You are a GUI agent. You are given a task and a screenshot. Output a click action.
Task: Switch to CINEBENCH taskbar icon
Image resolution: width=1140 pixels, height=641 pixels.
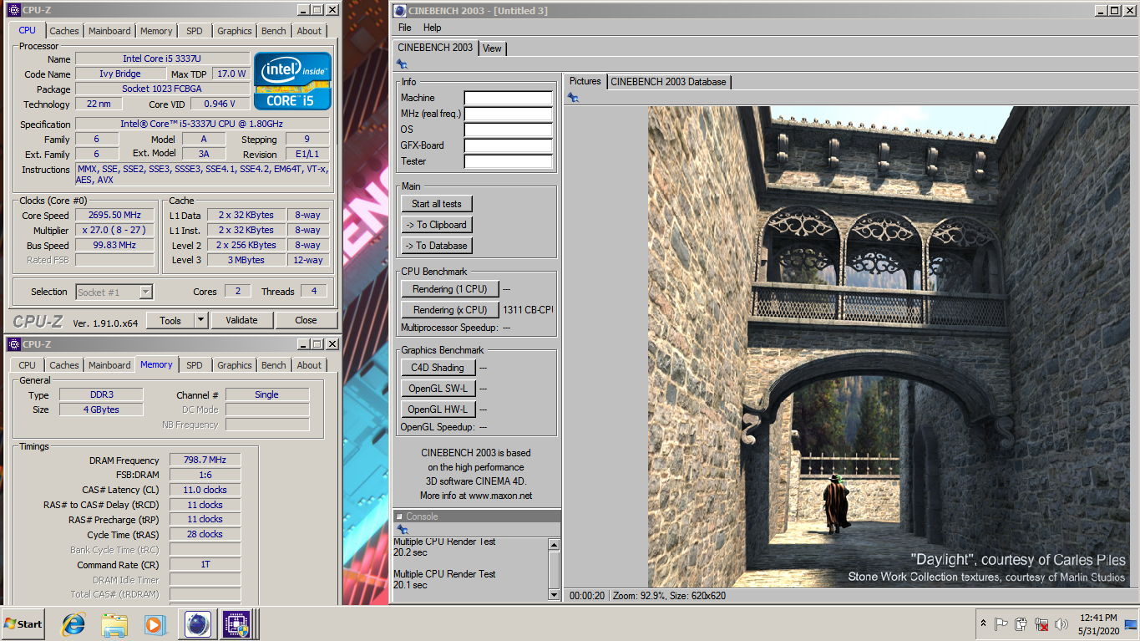pyautogui.click(x=198, y=624)
